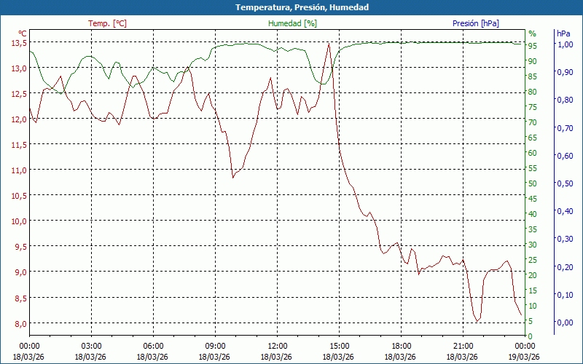Image resolution: width=583 pixels, height=364 pixels.
Task: Click the 19/03/26 date label
Action: [525, 357]
